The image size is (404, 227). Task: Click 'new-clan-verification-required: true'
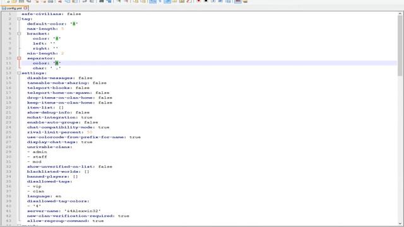pos(78,216)
